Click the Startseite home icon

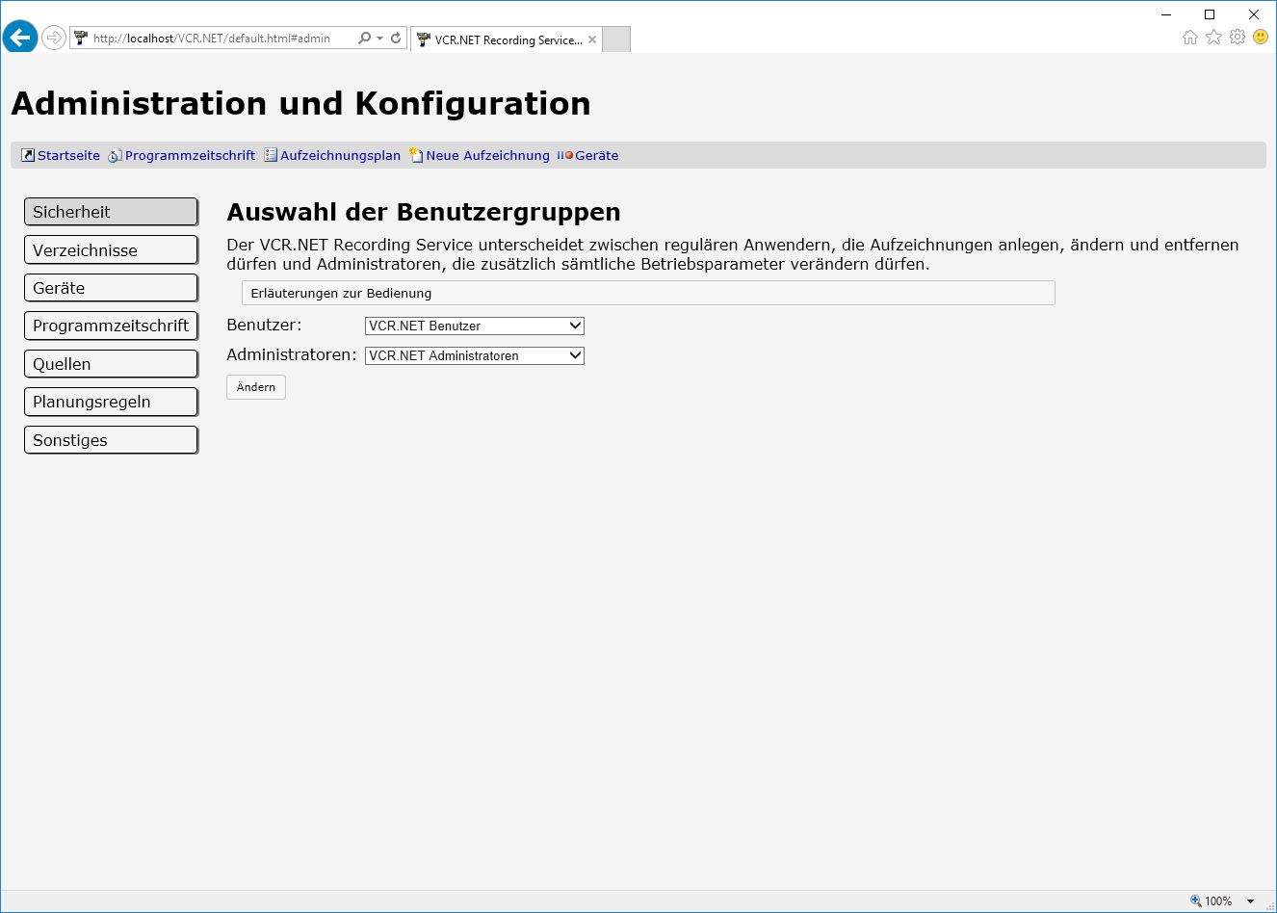coord(28,155)
